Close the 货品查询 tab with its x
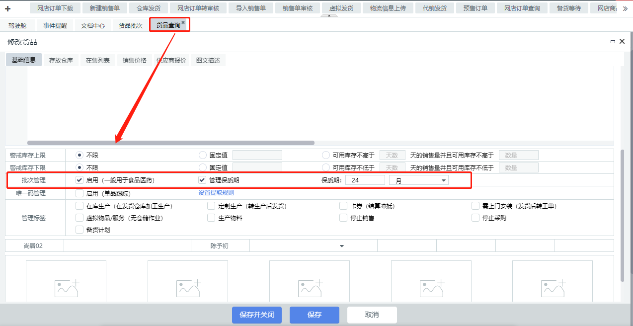The image size is (633, 326). point(183,22)
